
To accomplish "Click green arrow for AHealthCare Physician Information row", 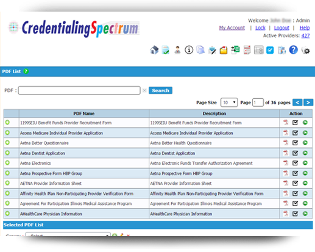I will pos(305,214).
